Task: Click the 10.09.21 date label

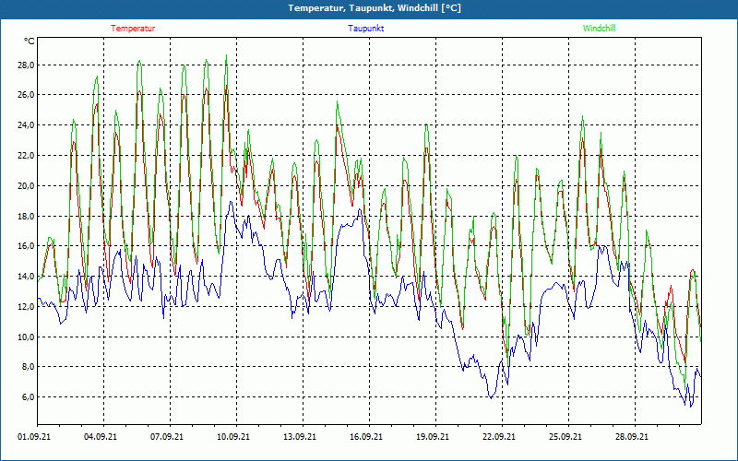Action: pyautogui.click(x=233, y=438)
